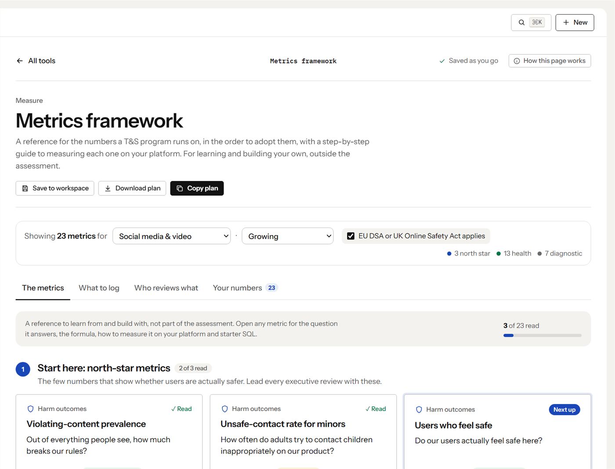The image size is (615, 469).
Task: Click the Next up badge
Action: pos(564,410)
